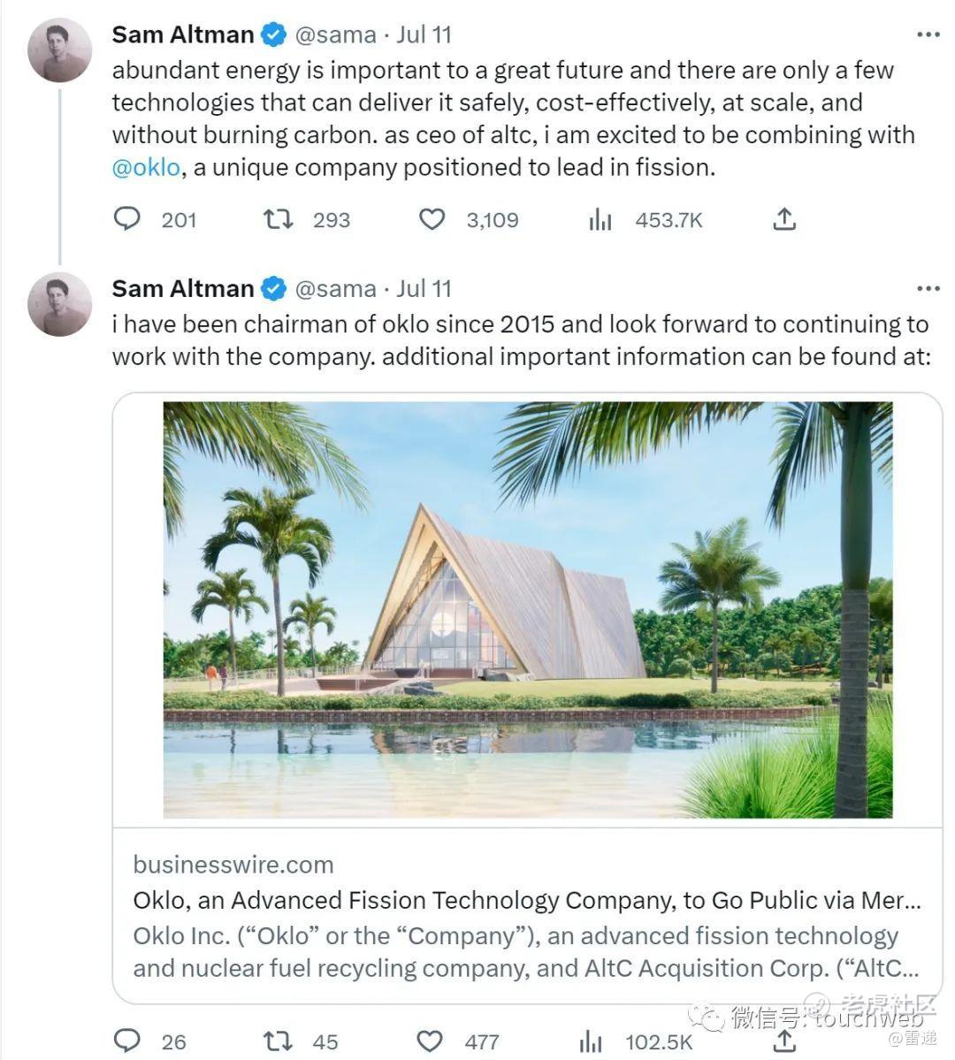This screenshot has height=1060, width=955.
Task: Click the @sama handle on second tweet
Action: tap(335, 289)
